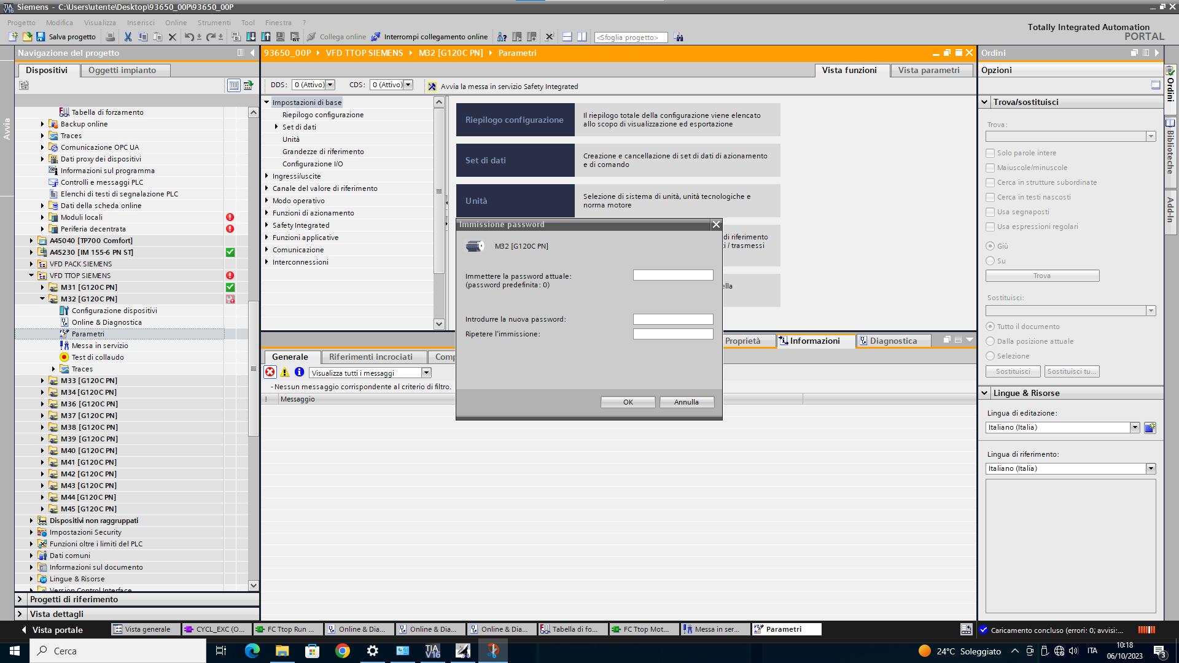
Task: Open Visualizza tutti i messaggi dropdown
Action: pos(426,373)
